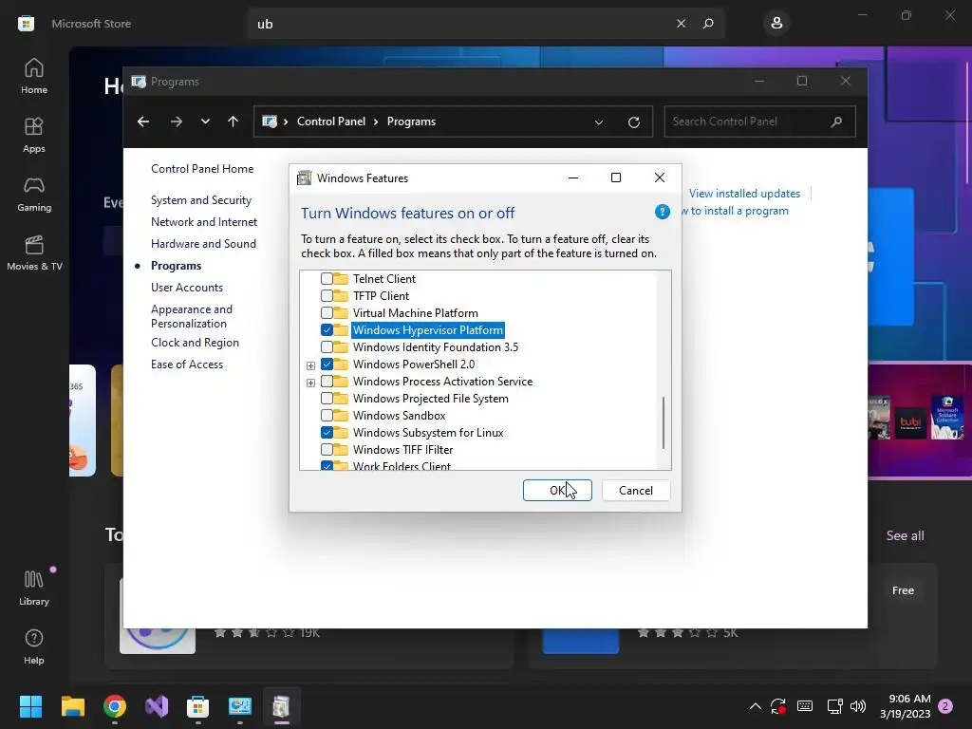Uncheck Windows Subsystem for Linux

pos(327,432)
